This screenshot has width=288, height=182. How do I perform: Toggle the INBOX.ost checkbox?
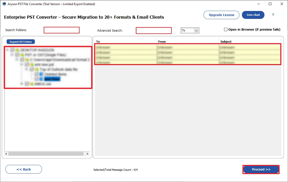tap(27, 84)
